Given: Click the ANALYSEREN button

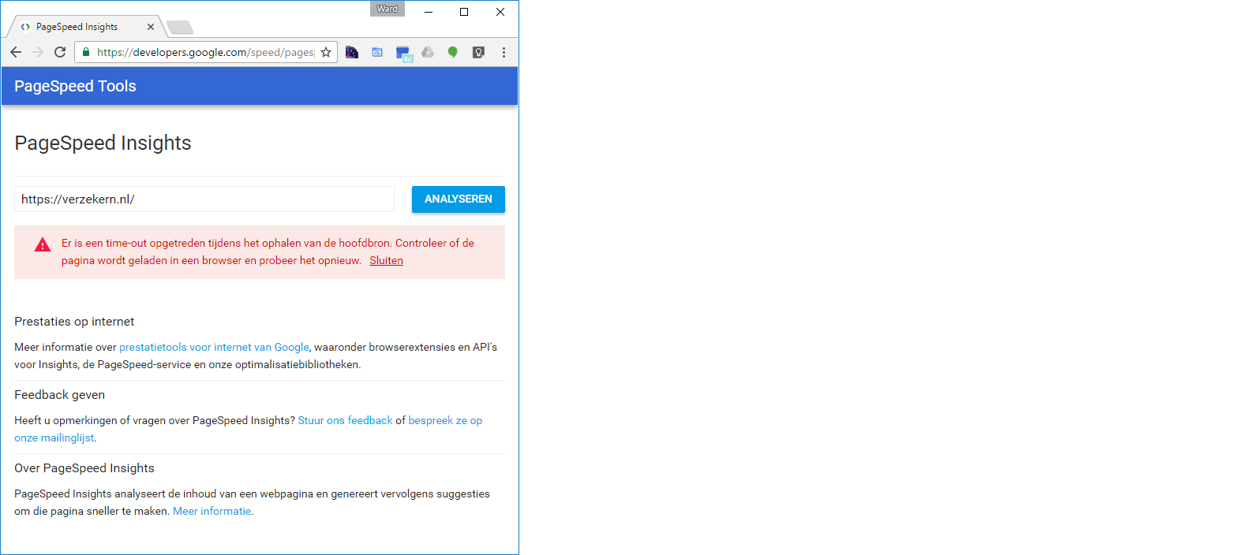Looking at the screenshot, I should [x=459, y=199].
